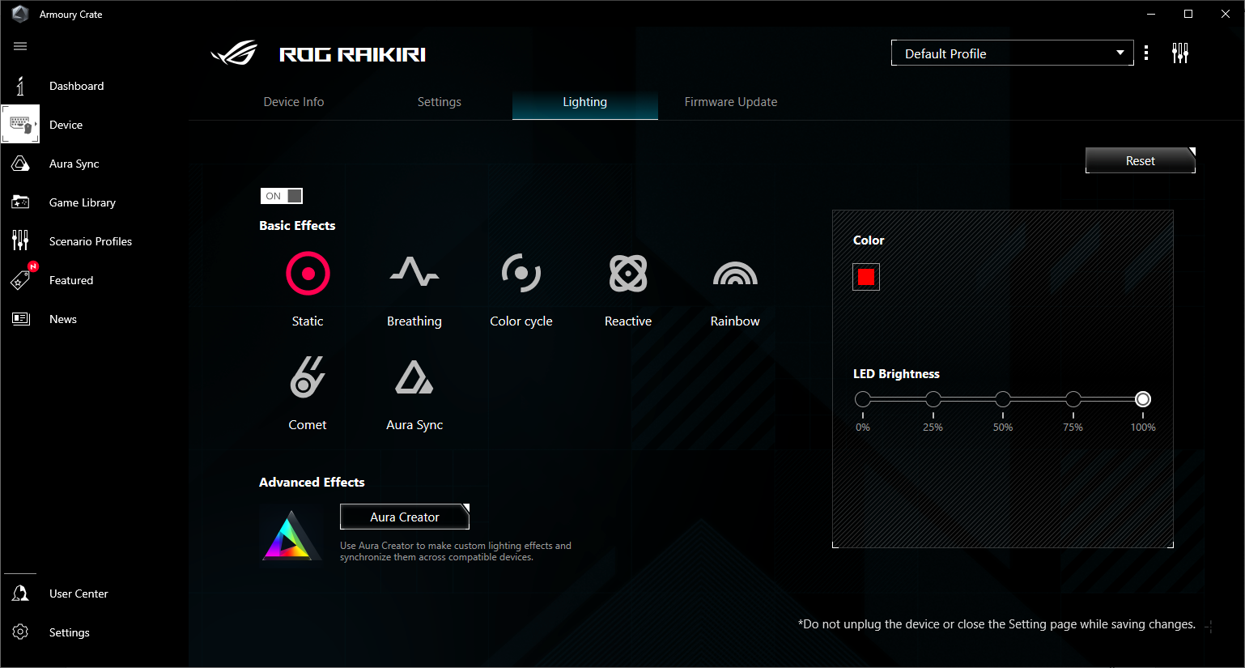Click the Advanced Effects heading
The width and height of the screenshot is (1245, 668).
click(312, 483)
